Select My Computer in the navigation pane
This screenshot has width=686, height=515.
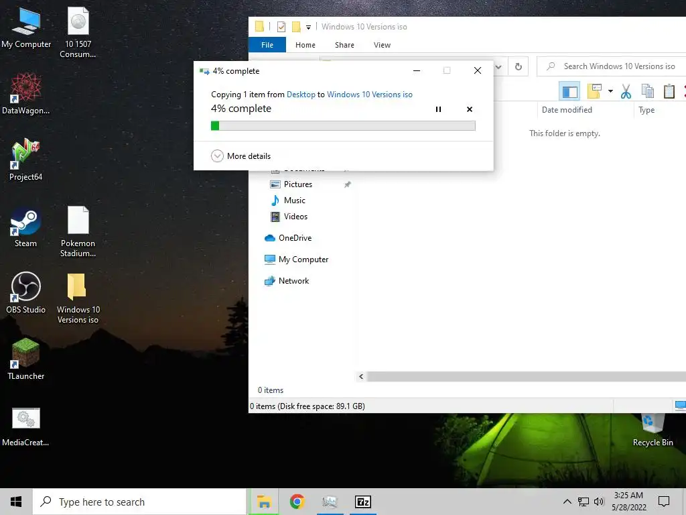(x=296, y=260)
